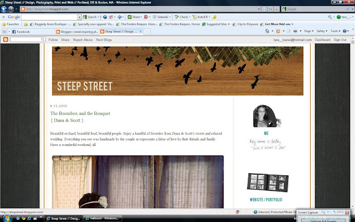This screenshot has height=222, width=355.
Task: Click the Google Toolbar Share button
Action: click(x=134, y=17)
